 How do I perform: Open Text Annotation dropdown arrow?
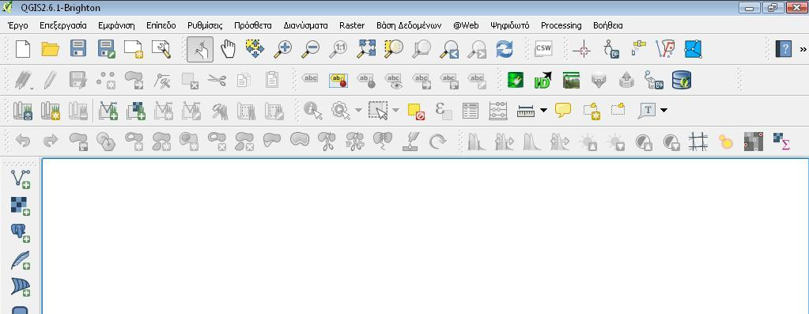click(663, 111)
